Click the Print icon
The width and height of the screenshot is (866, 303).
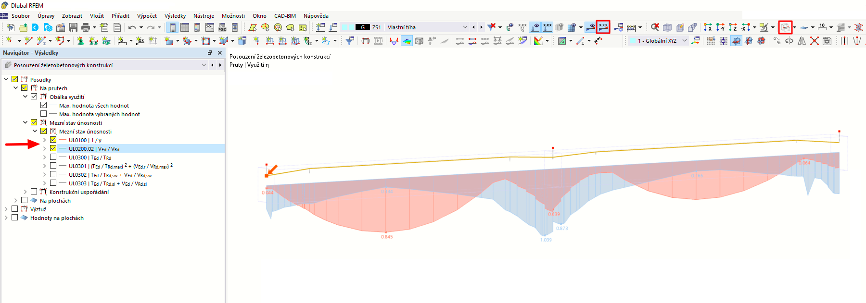(86, 27)
